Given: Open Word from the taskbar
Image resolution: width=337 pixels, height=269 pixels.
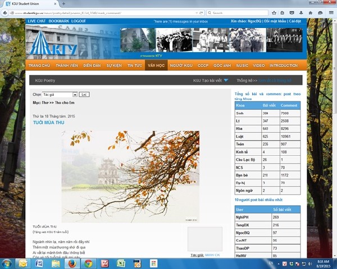Looking at the screenshot, I should pyautogui.click(x=39, y=263).
